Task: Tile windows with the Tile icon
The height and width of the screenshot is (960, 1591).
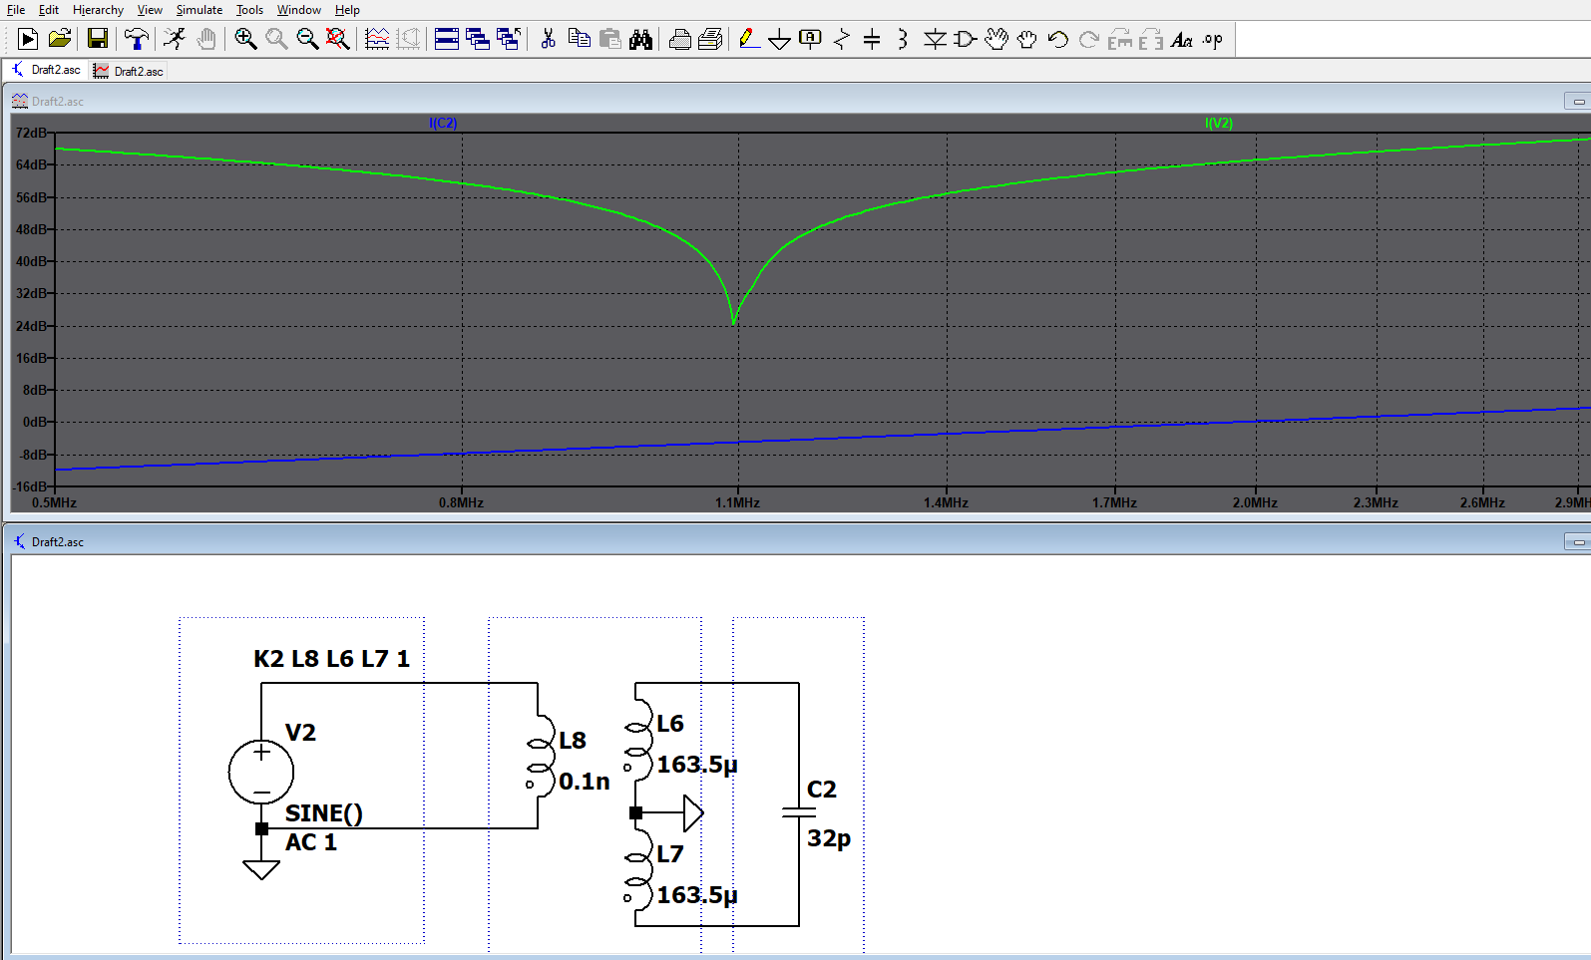Action: (447, 39)
